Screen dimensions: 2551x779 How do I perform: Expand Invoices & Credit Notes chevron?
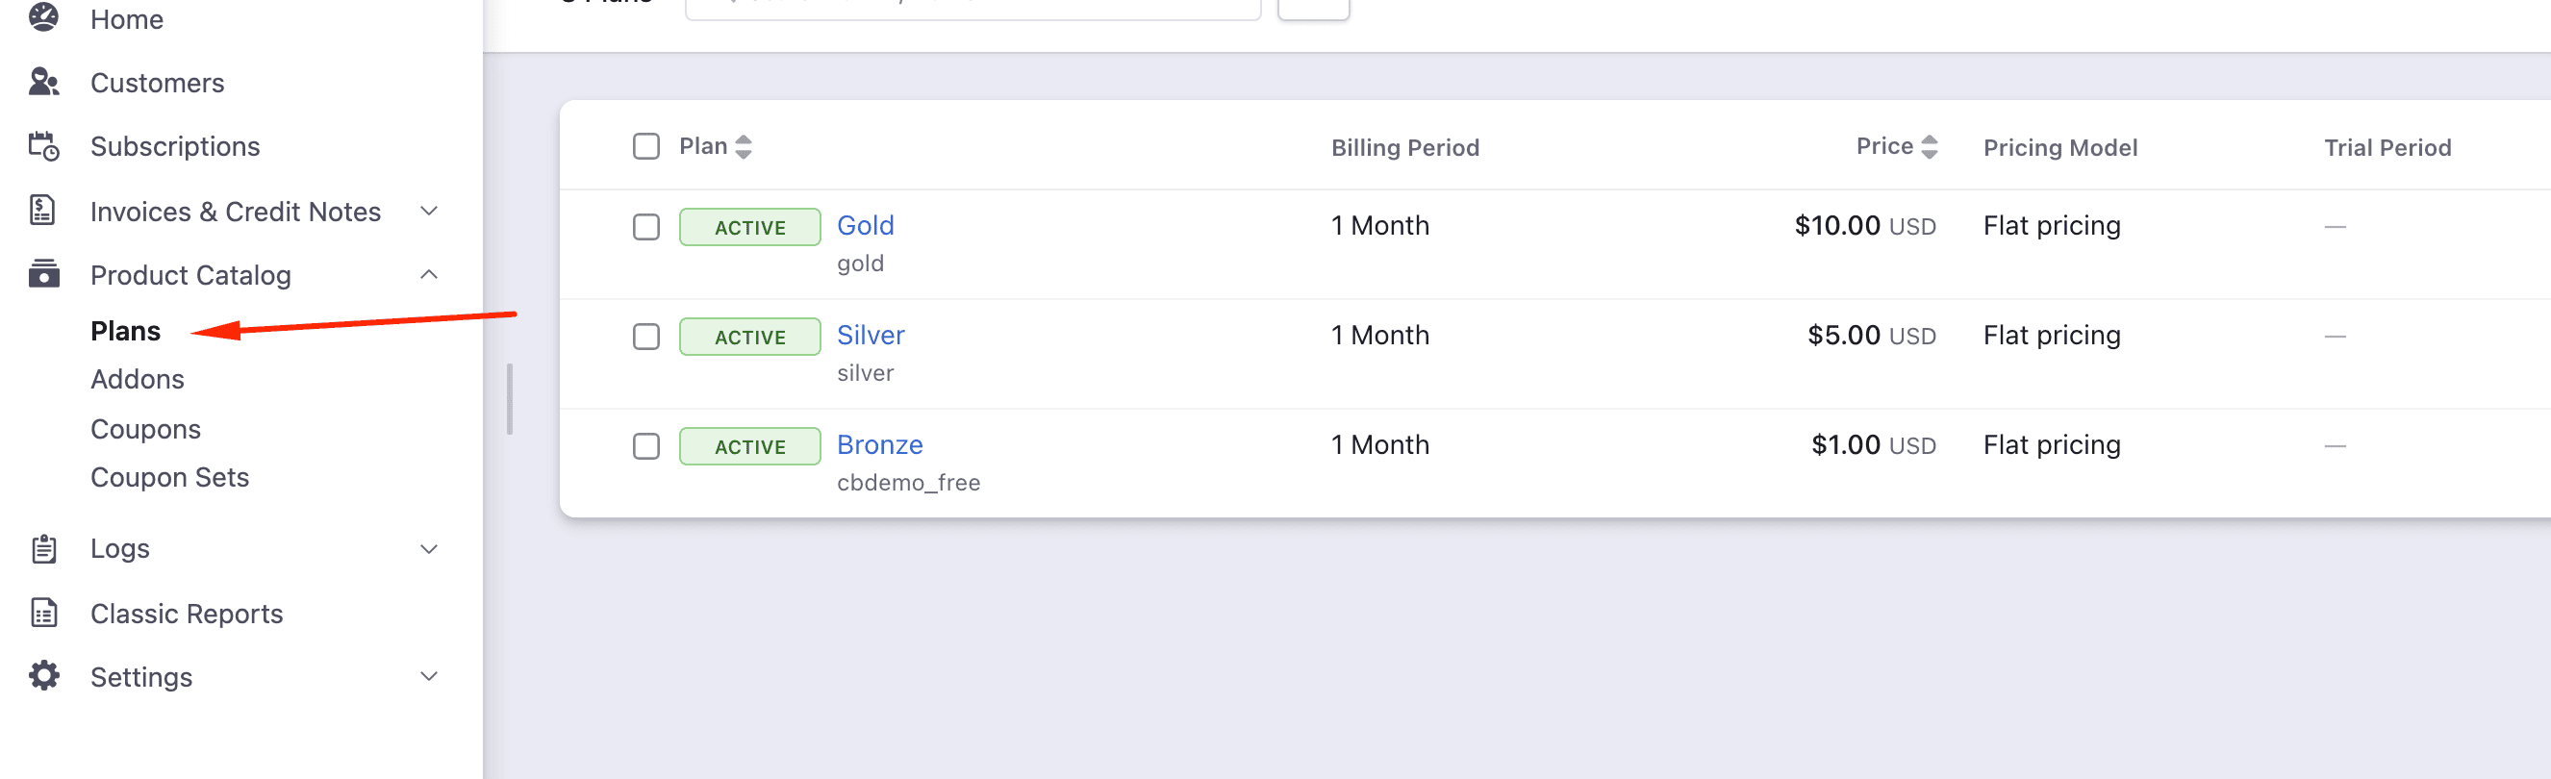tap(429, 211)
